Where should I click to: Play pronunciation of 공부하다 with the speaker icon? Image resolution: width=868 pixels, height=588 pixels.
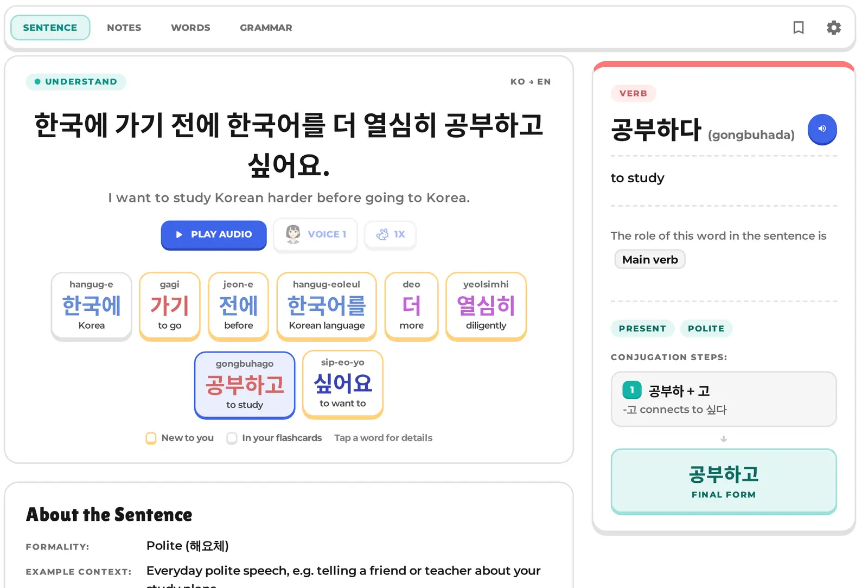click(822, 129)
